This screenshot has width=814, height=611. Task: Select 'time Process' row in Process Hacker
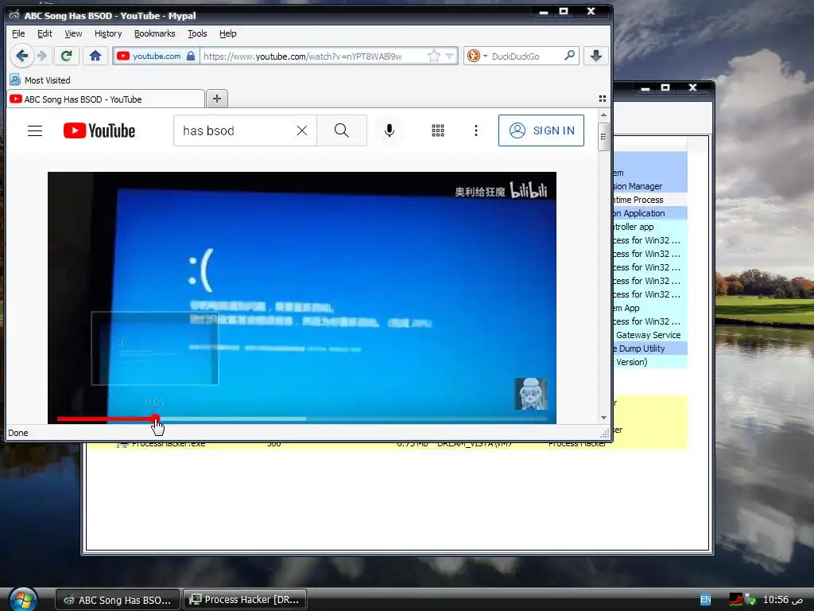click(650, 200)
